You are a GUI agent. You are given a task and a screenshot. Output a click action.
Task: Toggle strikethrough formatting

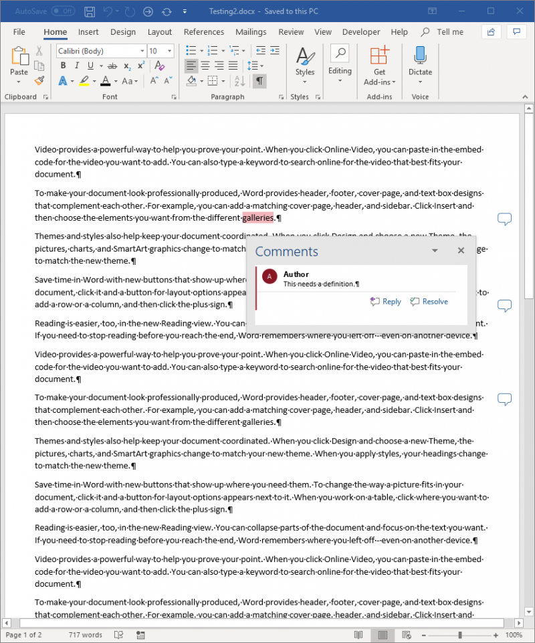(112, 66)
